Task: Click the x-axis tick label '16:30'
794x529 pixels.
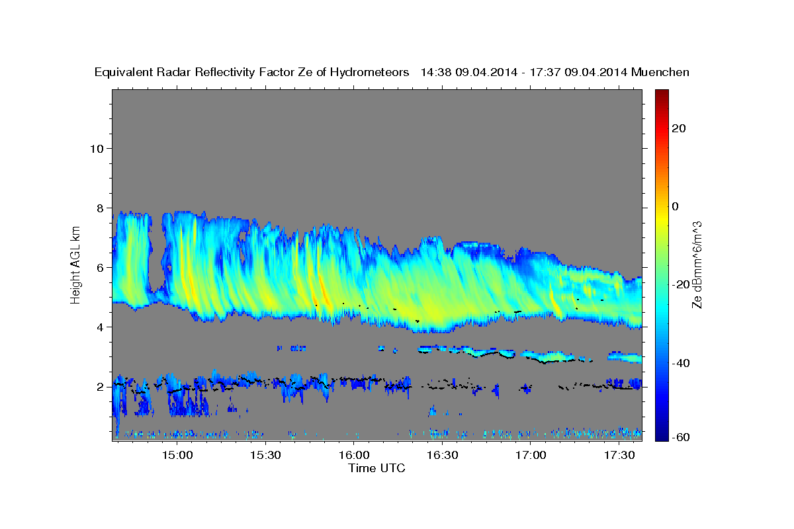Action: tap(442, 455)
